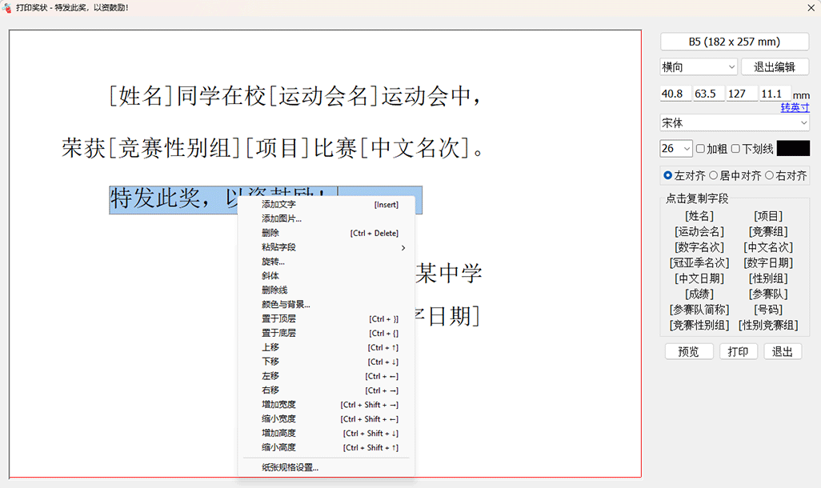Click the B5 paper size button
Image resolution: width=821 pixels, height=488 pixels.
coord(735,42)
